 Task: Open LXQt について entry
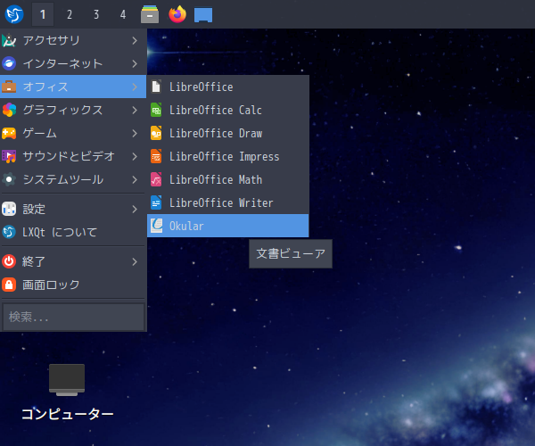tap(73, 232)
